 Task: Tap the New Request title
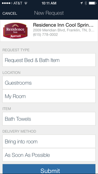click(x=49, y=13)
